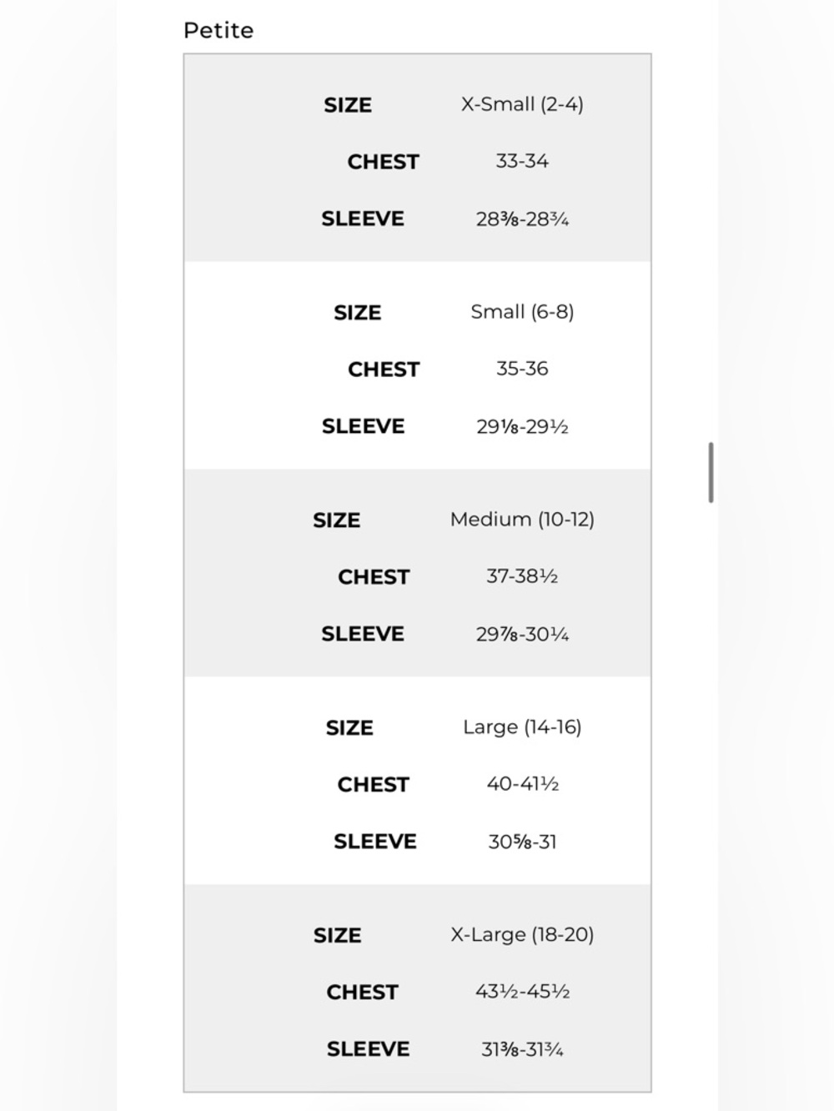834x1111 pixels.
Task: Click the 31⅜-31¾ sleeve measurement
Action: 522,1049
